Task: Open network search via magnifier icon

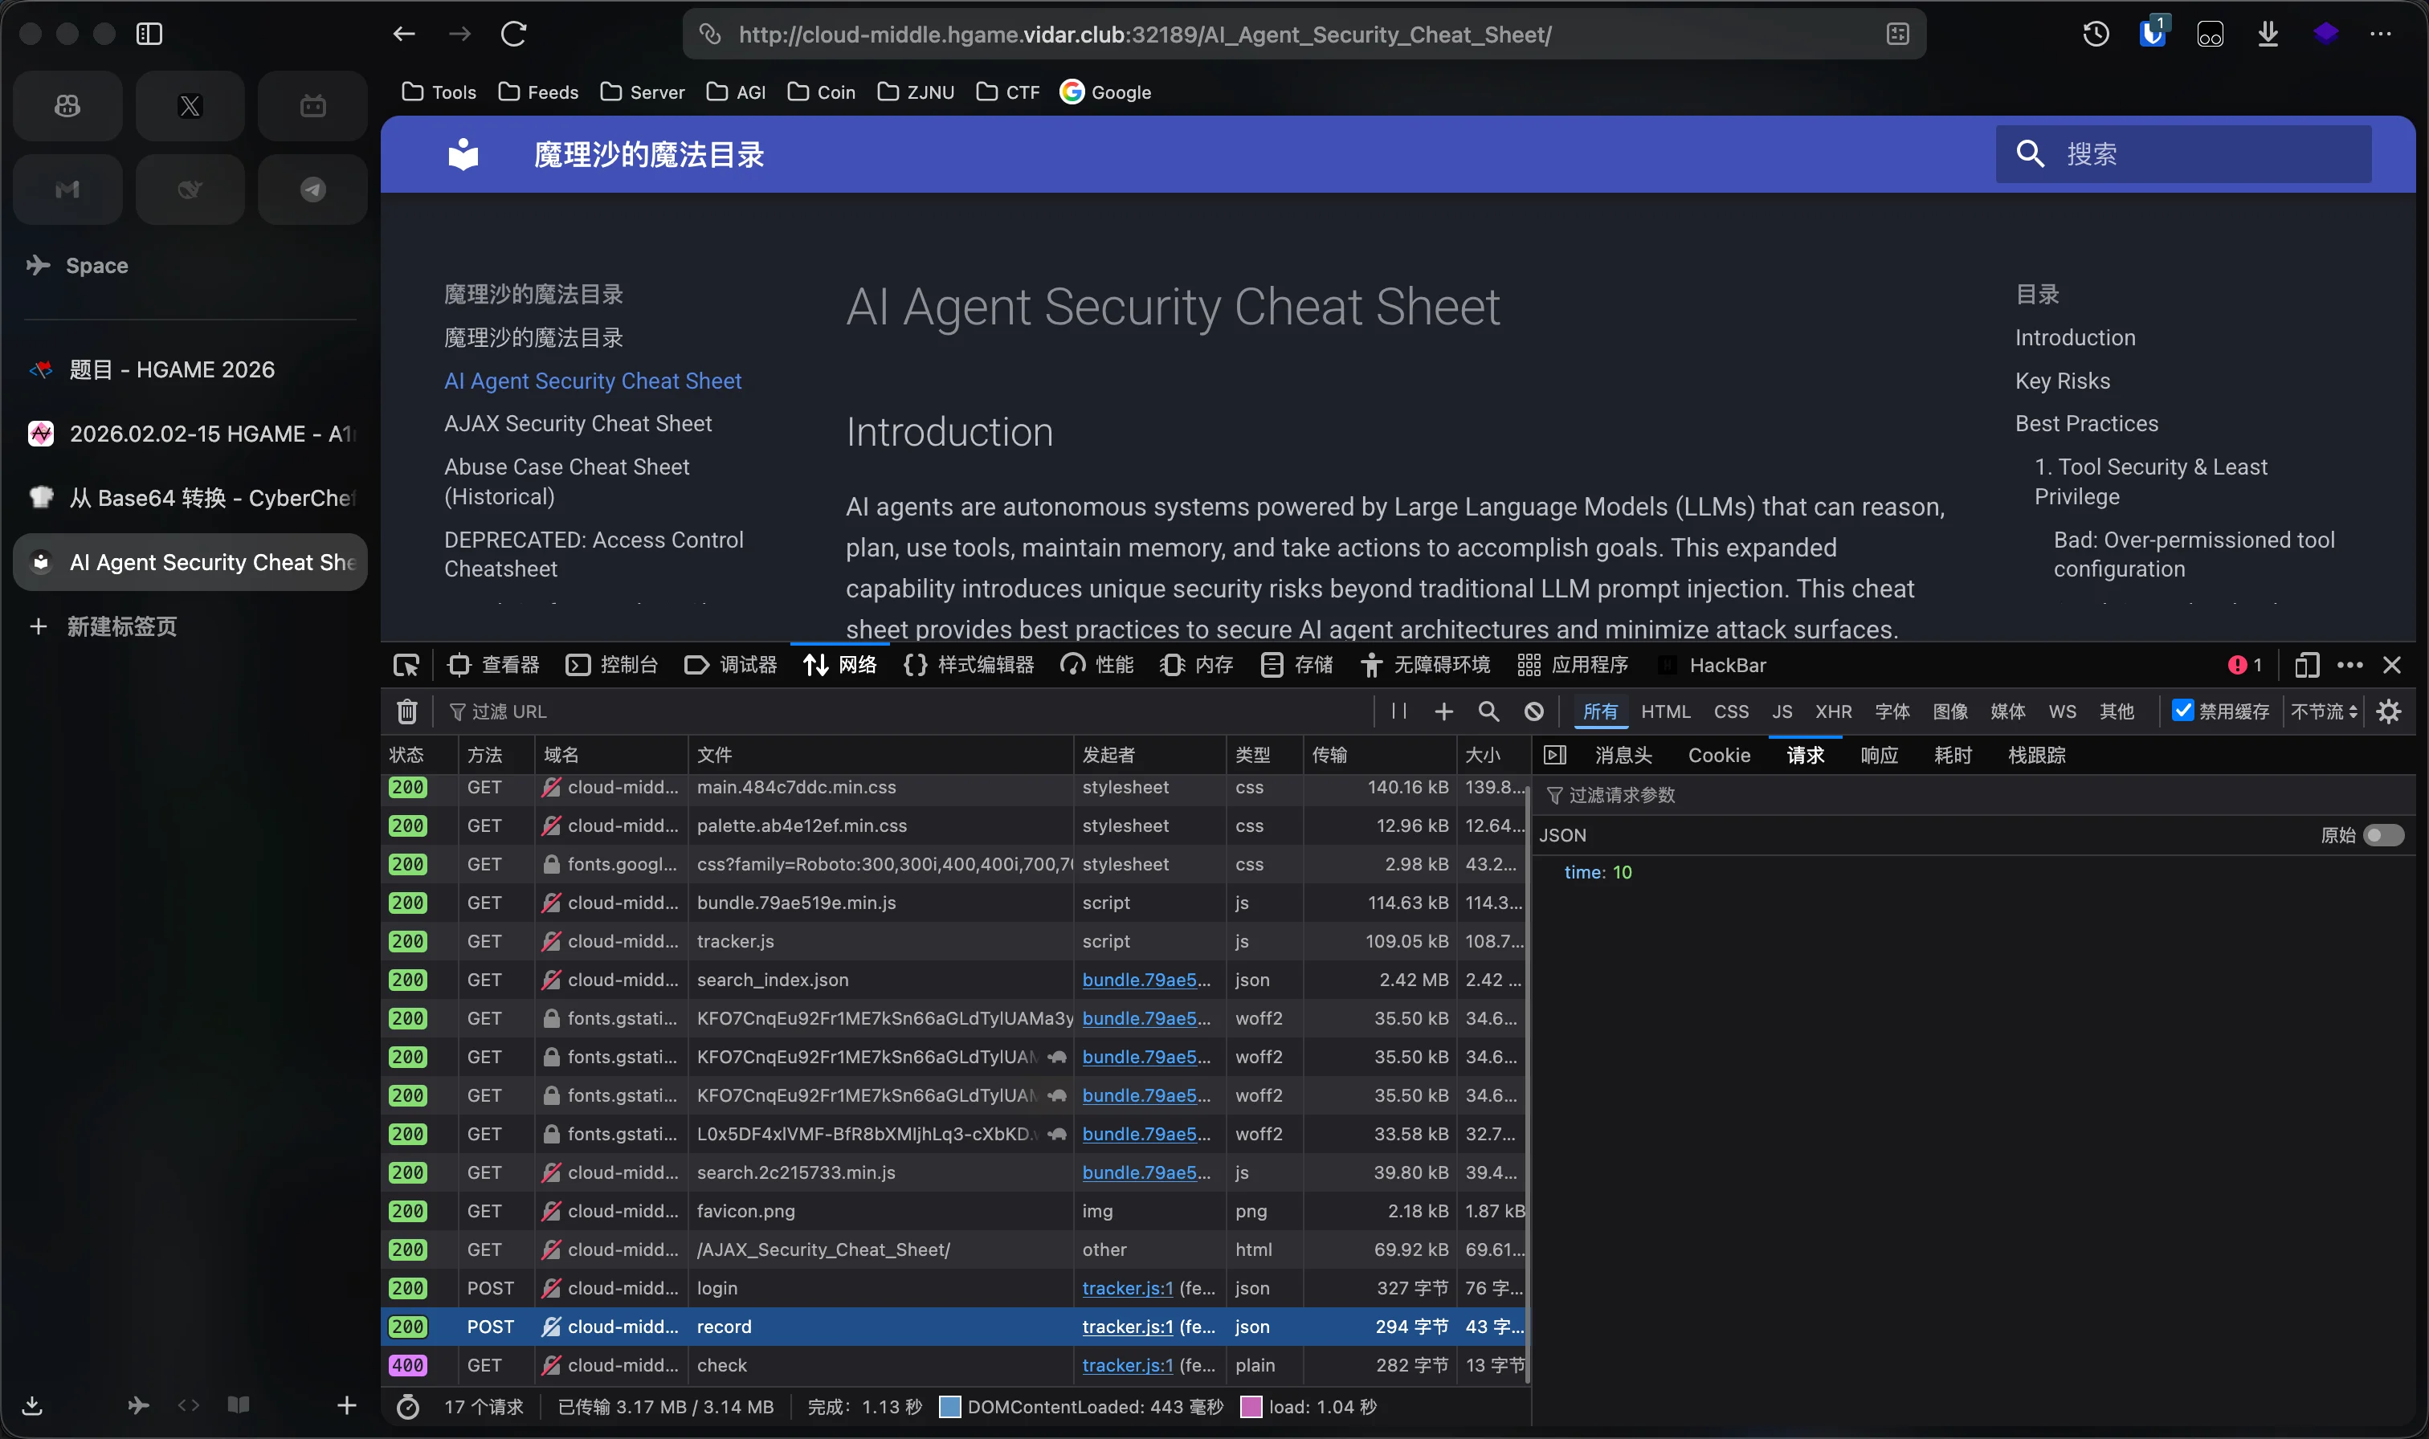Action: (x=1488, y=711)
